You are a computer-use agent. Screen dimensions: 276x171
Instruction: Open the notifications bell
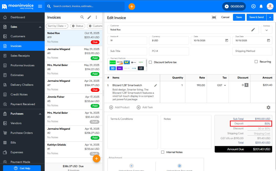tap(261, 6)
